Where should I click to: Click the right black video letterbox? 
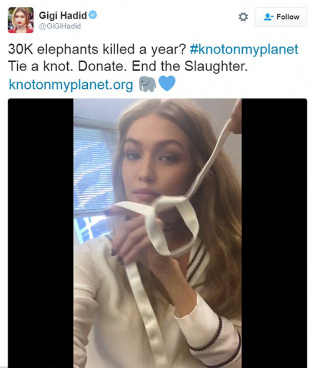[x=274, y=233]
